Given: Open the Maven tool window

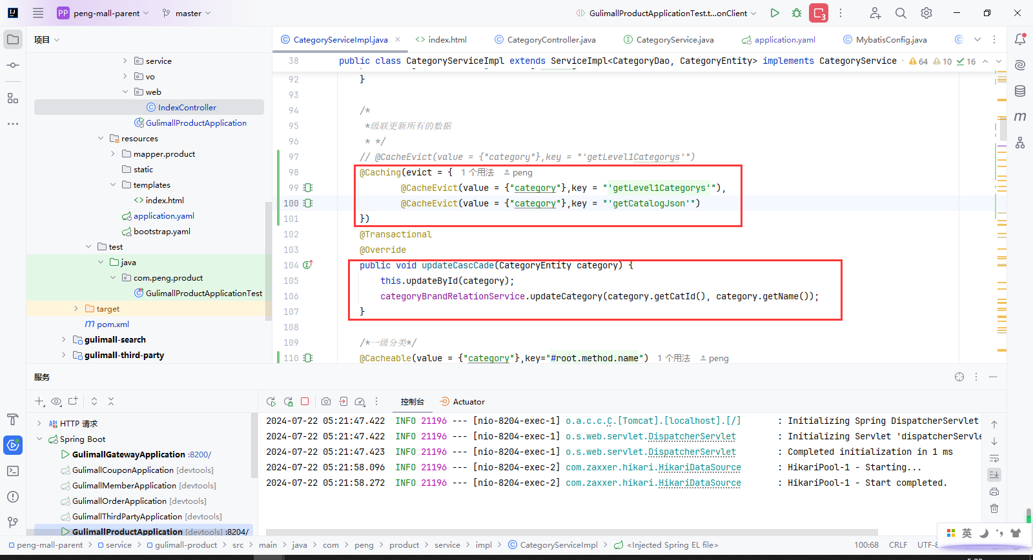Looking at the screenshot, I should (x=1020, y=117).
